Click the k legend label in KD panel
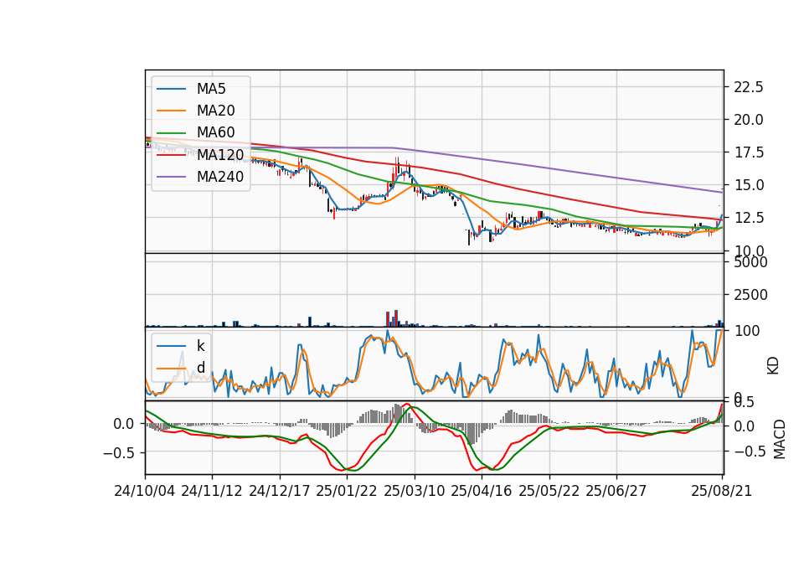This screenshot has height=578, width=804. point(200,346)
